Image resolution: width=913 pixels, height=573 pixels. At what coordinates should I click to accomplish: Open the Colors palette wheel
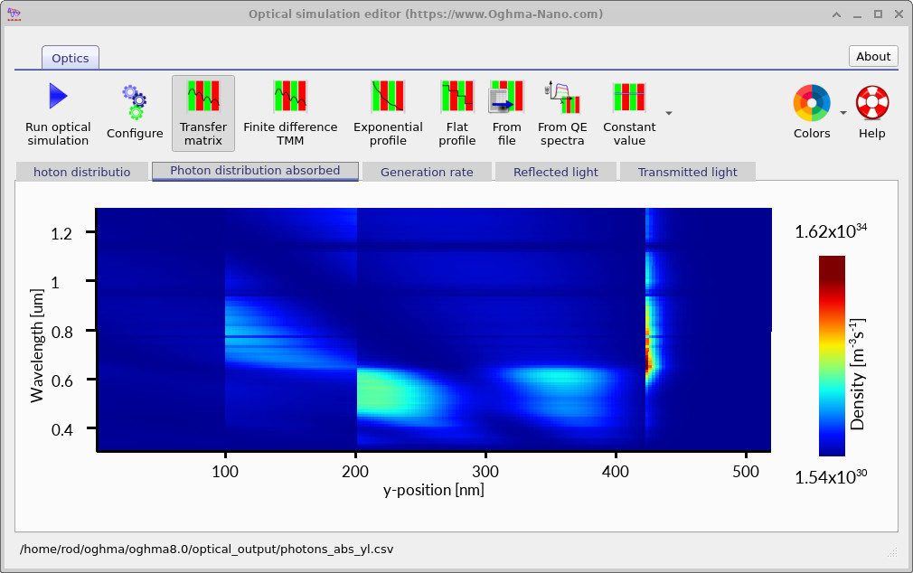click(x=812, y=104)
